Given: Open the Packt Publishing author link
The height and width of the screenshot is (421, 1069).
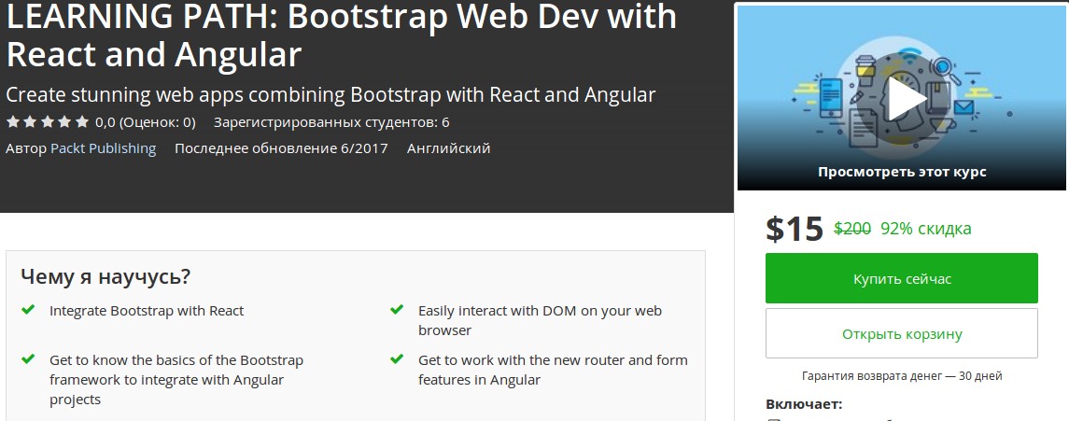Looking at the screenshot, I should pos(103,148).
